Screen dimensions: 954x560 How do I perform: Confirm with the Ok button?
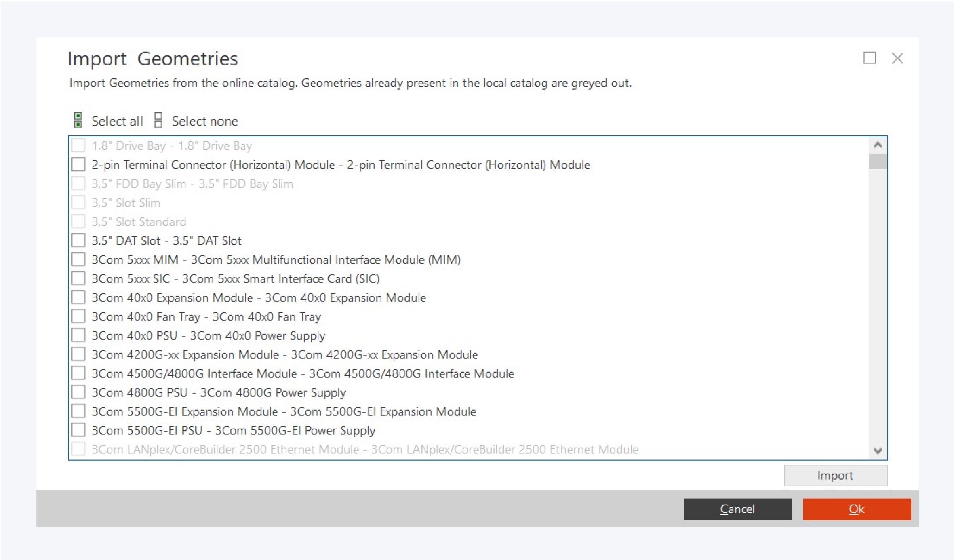[856, 509]
